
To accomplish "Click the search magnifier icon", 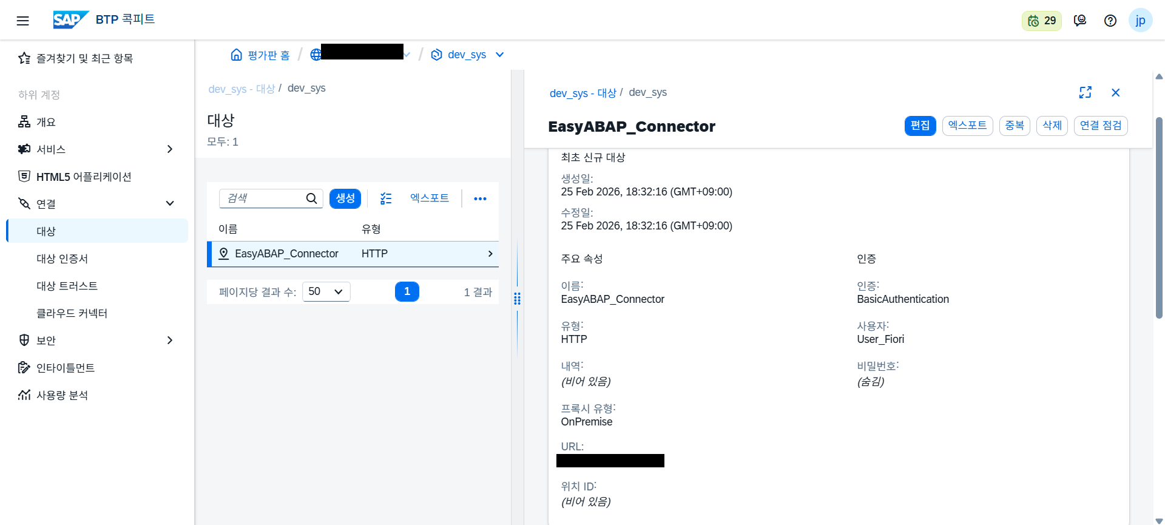I will point(311,198).
